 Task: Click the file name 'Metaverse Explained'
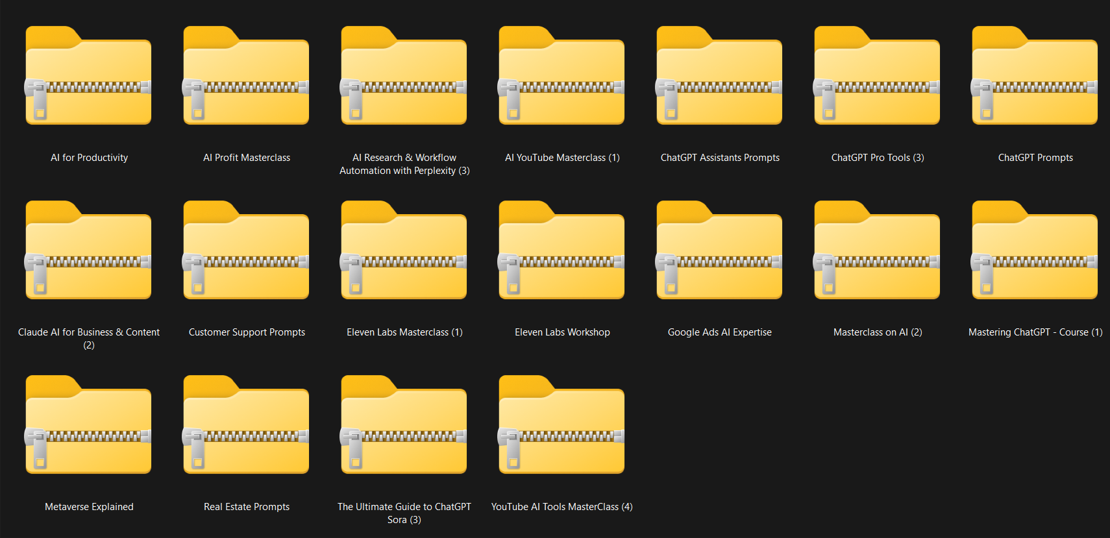[x=89, y=507]
